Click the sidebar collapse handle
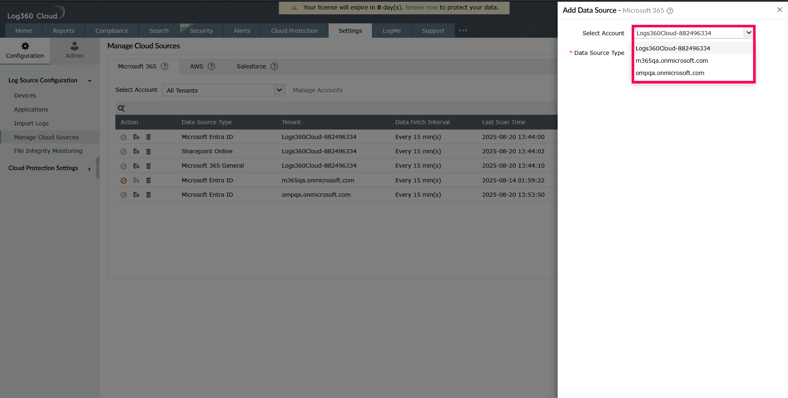The image size is (788, 398). [x=98, y=168]
